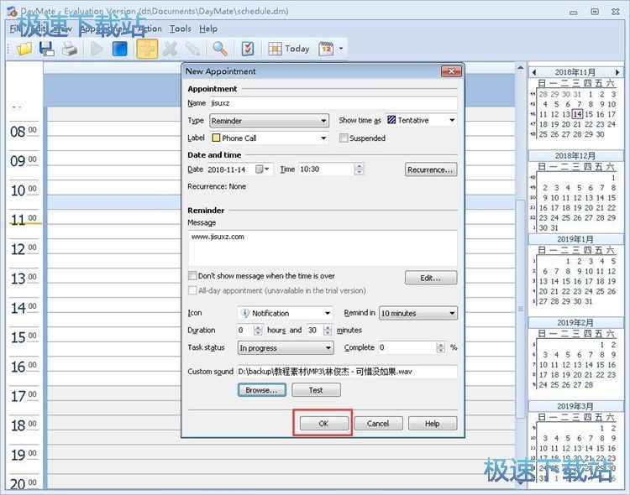630x495 pixels.
Task: Click the Duration hours spinner
Action: point(259,331)
